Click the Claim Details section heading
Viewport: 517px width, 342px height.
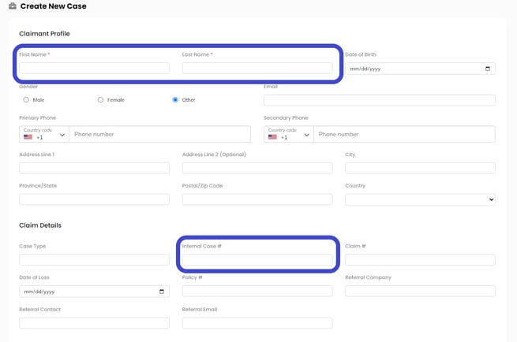pos(40,225)
